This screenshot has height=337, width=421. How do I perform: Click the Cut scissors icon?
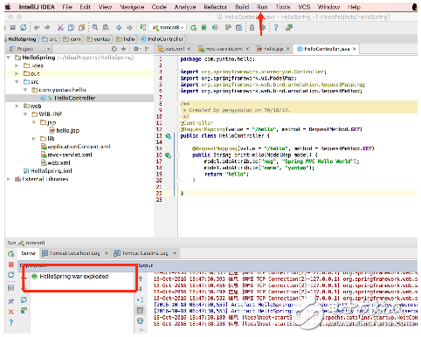[60, 28]
